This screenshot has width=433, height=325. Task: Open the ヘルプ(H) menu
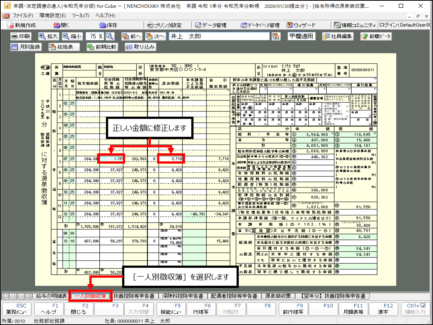pyautogui.click(x=105, y=16)
